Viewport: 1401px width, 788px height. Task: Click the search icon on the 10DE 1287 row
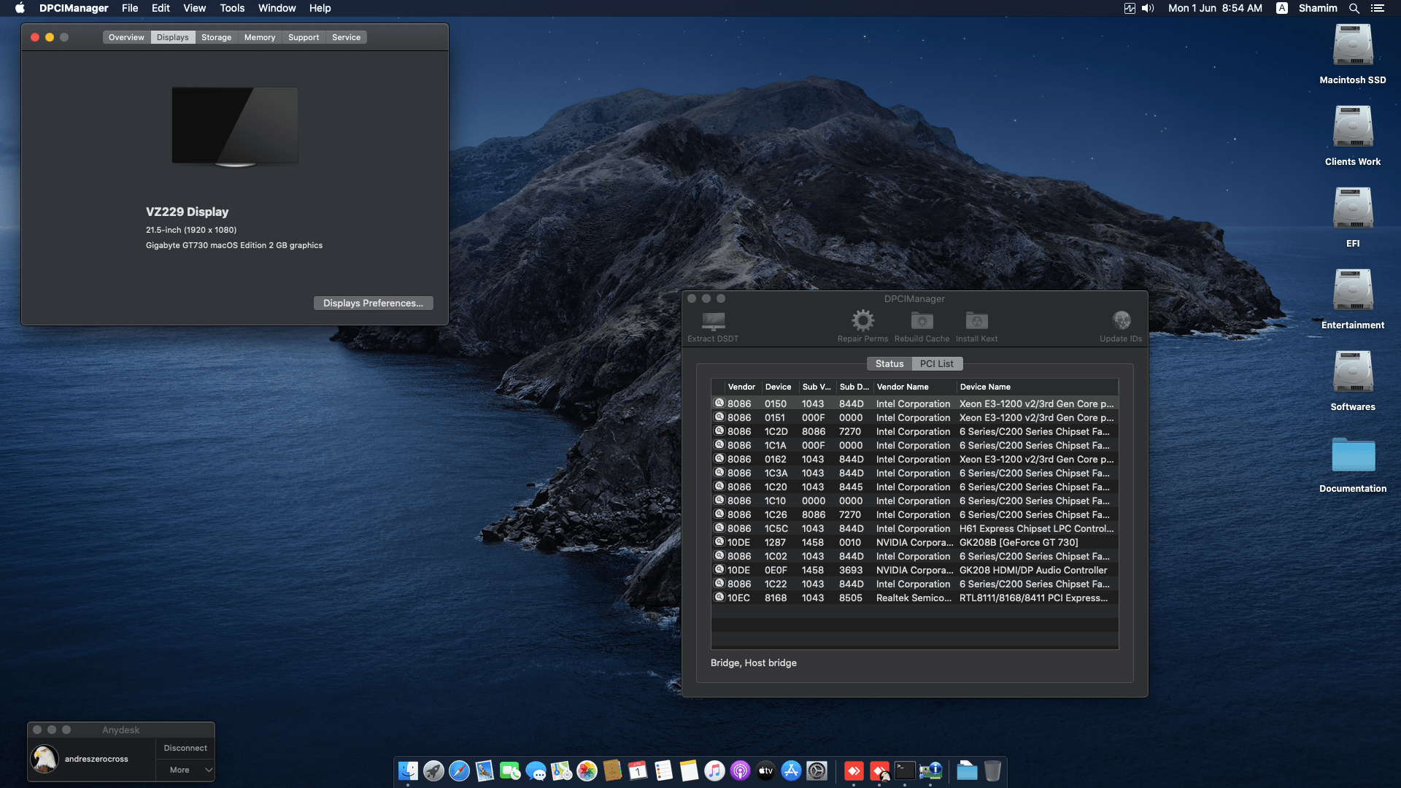point(719,541)
